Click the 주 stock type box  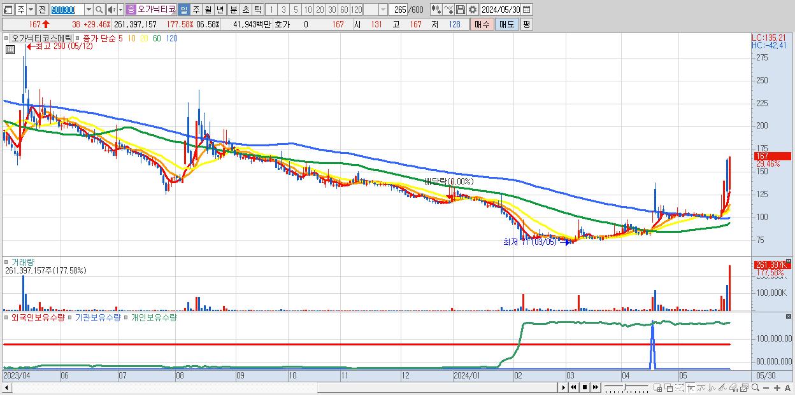(21, 10)
